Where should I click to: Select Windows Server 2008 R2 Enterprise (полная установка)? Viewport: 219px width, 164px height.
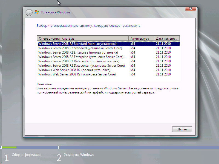(109, 52)
